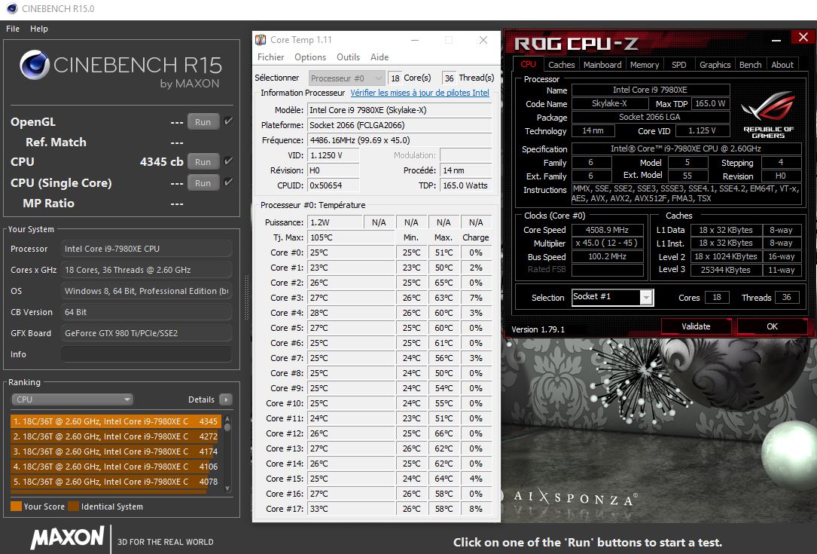
Task: Click the Core #17 temperature row
Action: coord(376,509)
